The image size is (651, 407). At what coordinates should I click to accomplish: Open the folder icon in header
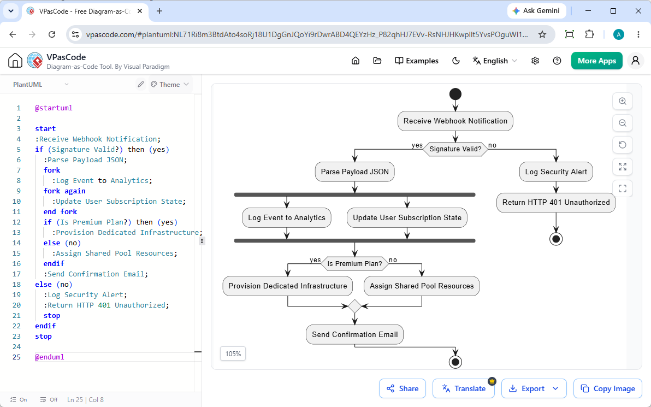click(377, 61)
